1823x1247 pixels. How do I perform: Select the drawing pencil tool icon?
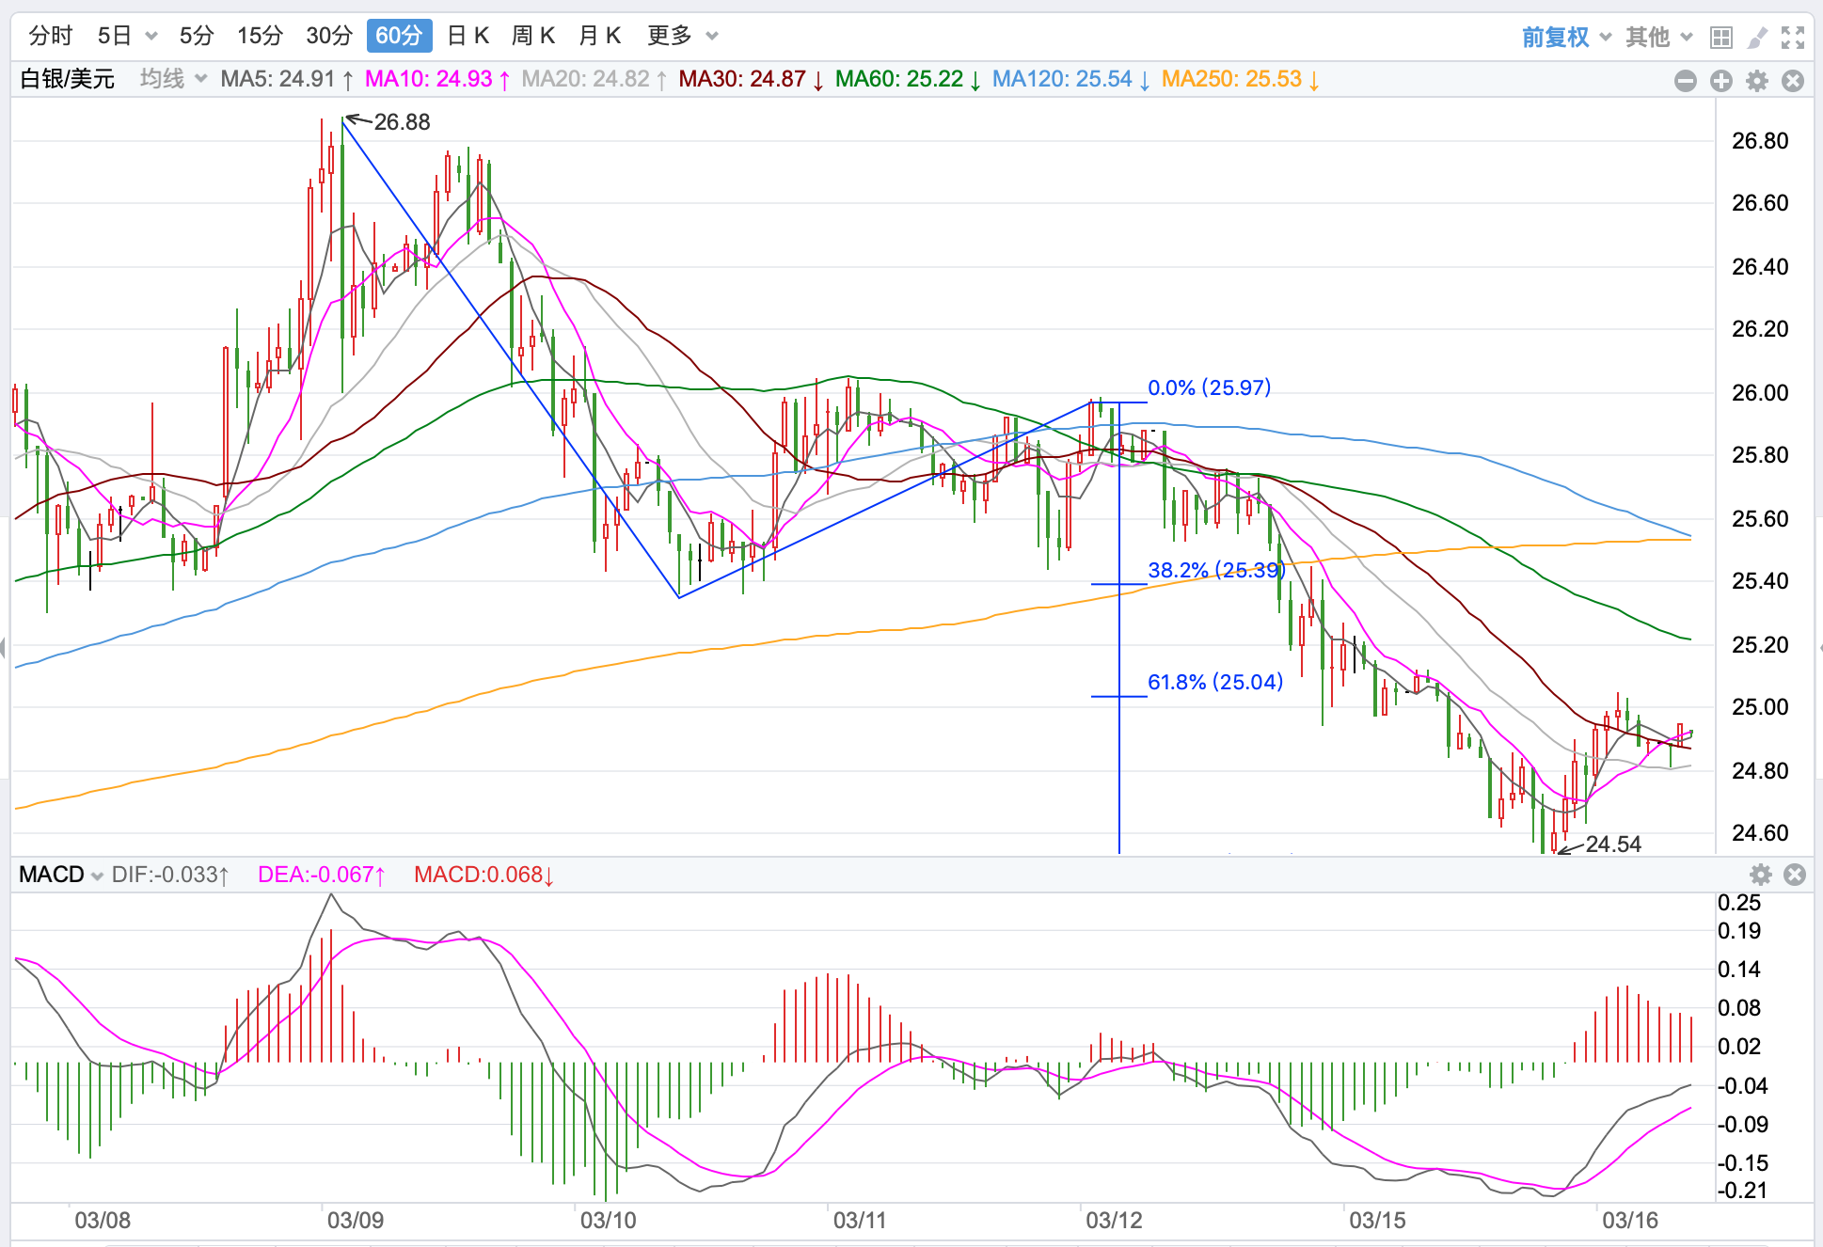(1756, 38)
